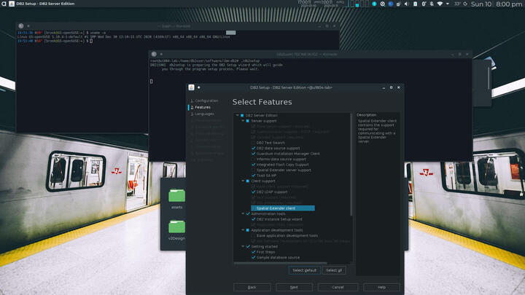Image resolution: width=525 pixels, height=295 pixels.
Task: Toggle the Client support group checkbox
Action: pos(248,181)
